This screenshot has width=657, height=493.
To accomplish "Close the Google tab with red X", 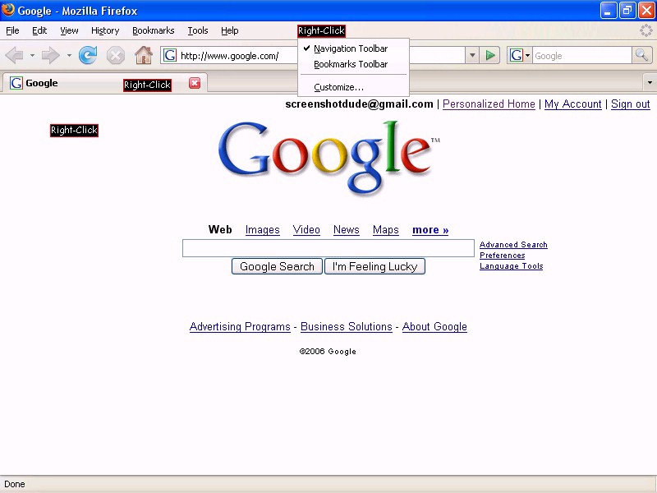I will click(x=195, y=83).
